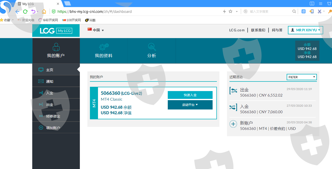Click the 出金 activity arrows icon
This screenshot has height=169, width=332.
point(233,91)
